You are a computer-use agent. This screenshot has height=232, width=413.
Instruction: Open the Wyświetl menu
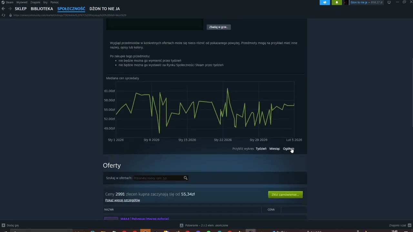(x=22, y=2)
